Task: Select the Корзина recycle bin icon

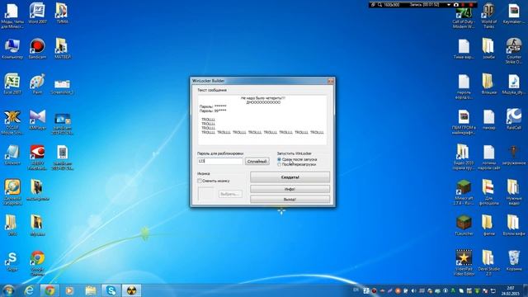Action: pyautogui.click(x=513, y=261)
